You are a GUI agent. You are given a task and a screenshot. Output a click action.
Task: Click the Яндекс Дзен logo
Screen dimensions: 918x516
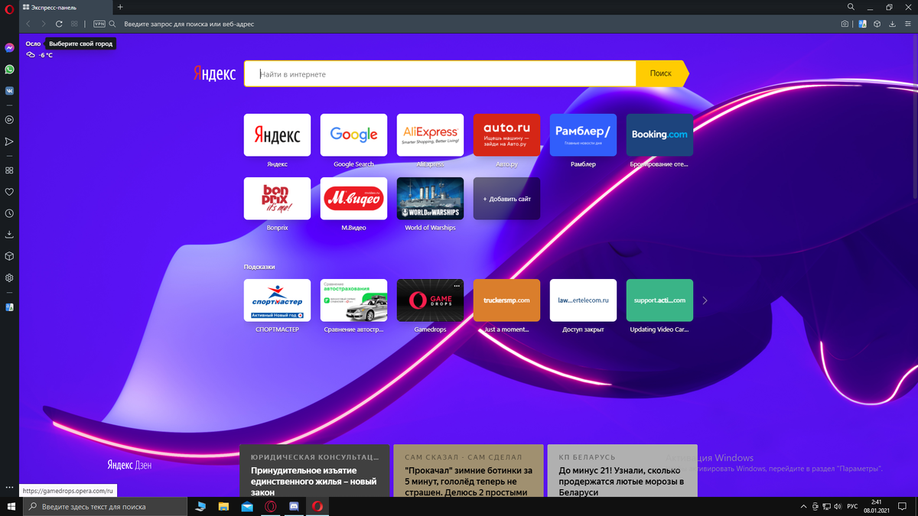pyautogui.click(x=129, y=464)
